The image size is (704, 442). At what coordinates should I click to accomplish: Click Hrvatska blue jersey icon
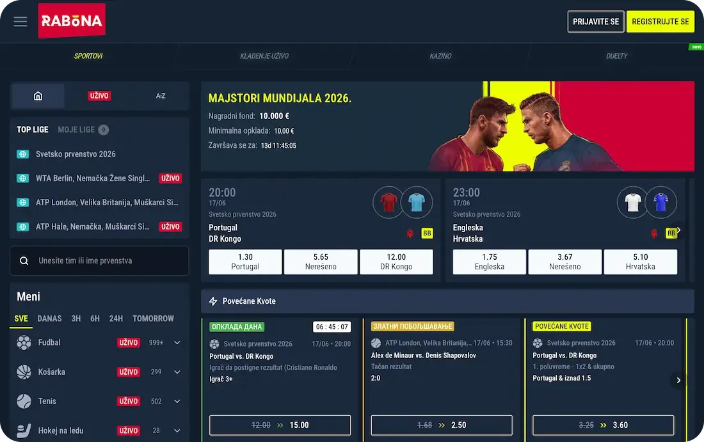pyautogui.click(x=661, y=202)
